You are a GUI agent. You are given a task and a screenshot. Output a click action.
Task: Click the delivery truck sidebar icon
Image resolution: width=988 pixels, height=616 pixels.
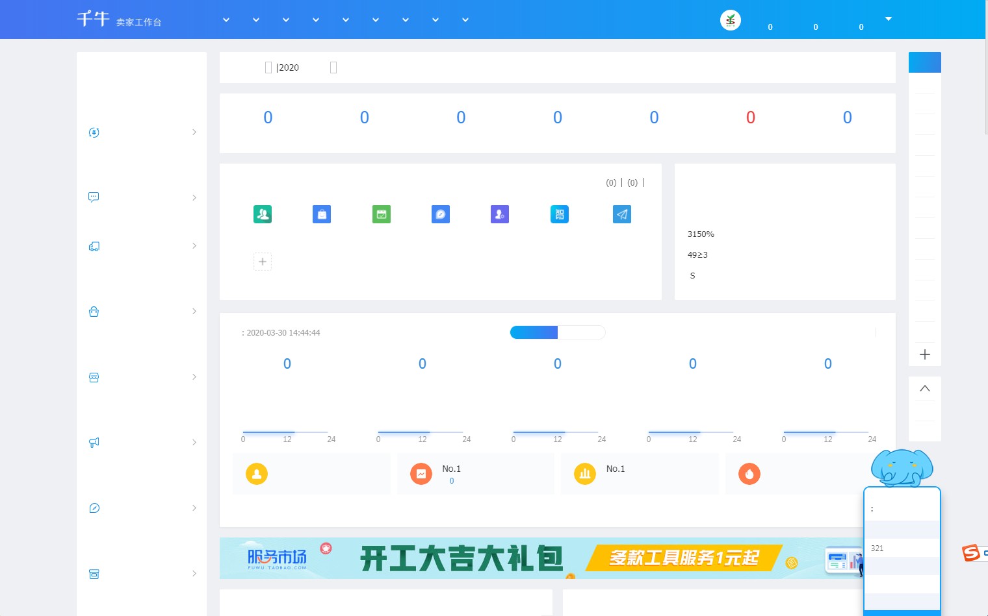pos(94,247)
